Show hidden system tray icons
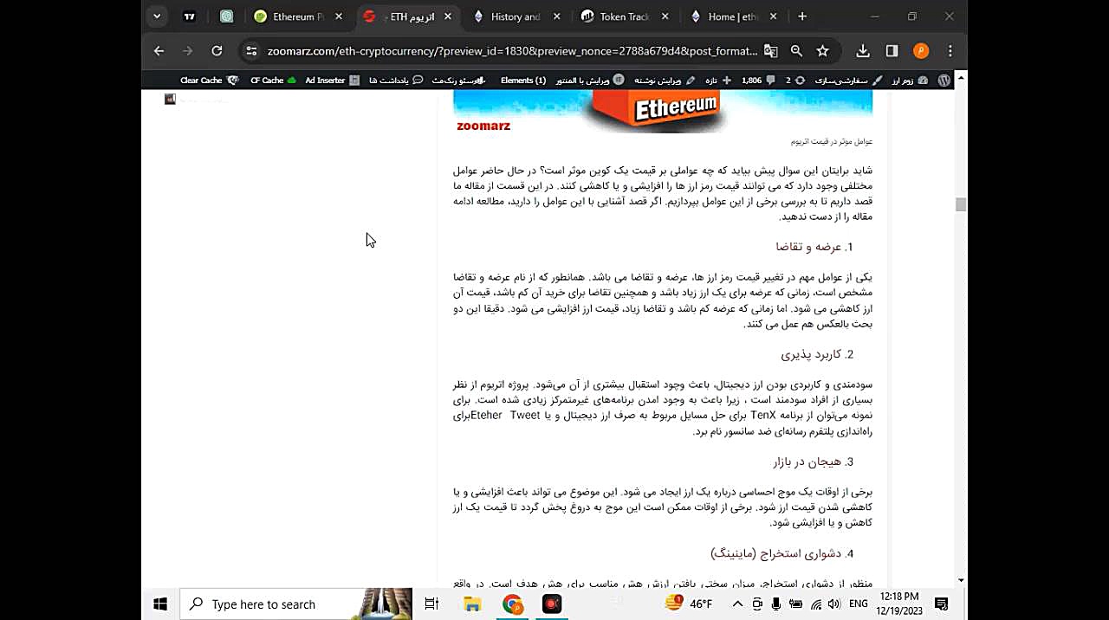The image size is (1109, 620). point(737,604)
